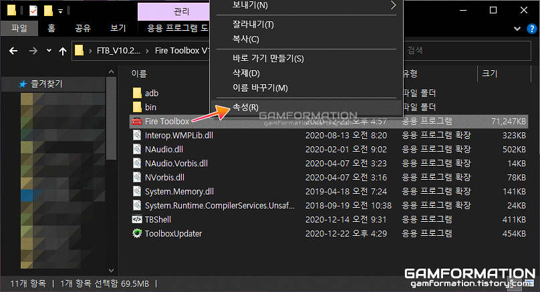Select Interop.WMPLib.dll file
540x292 pixels.
(x=178, y=136)
